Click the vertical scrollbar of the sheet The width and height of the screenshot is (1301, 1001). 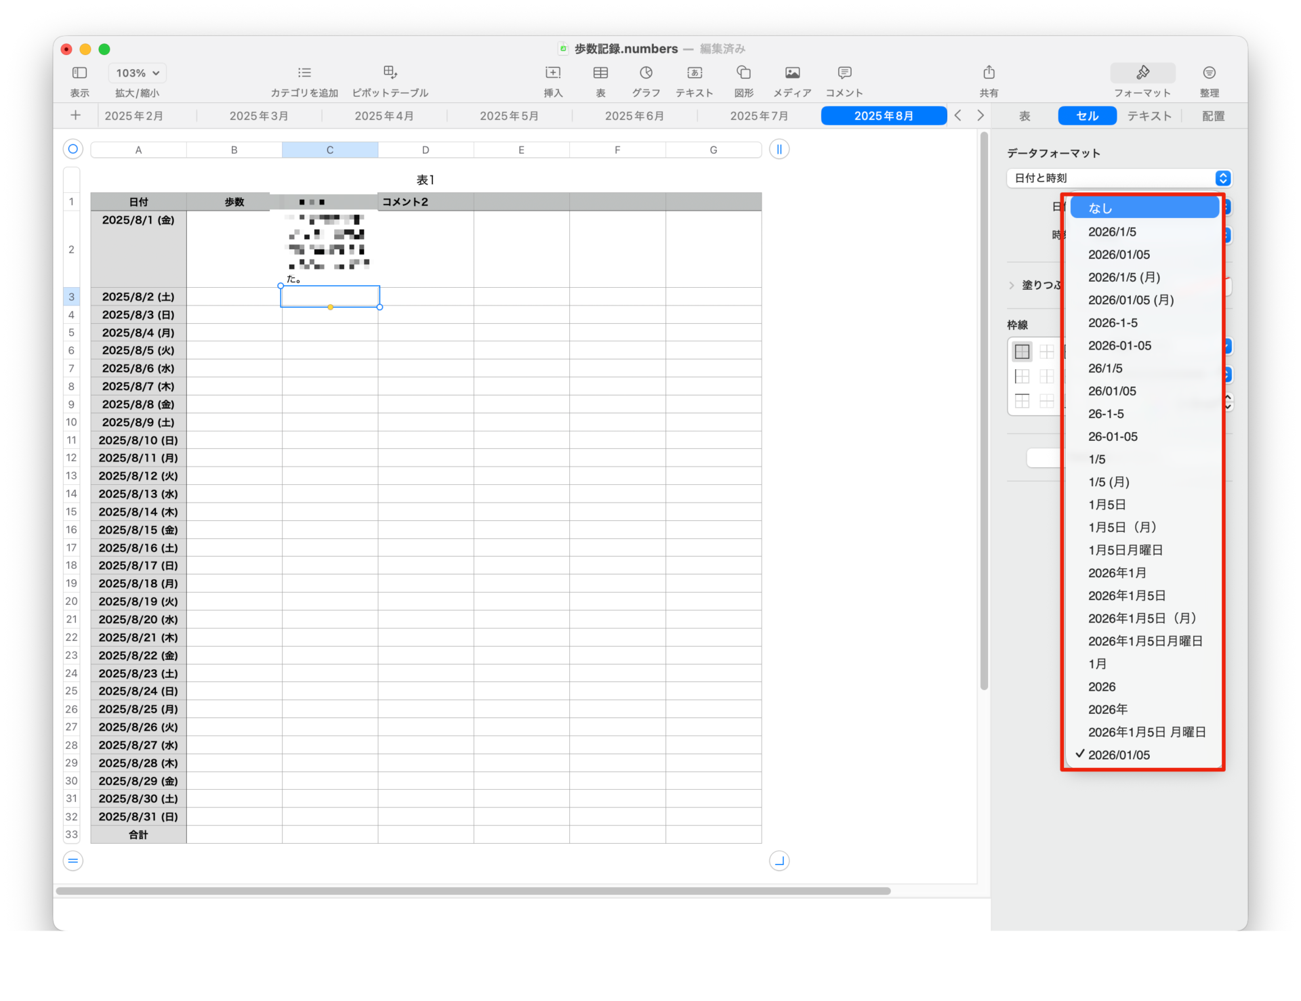tap(984, 406)
